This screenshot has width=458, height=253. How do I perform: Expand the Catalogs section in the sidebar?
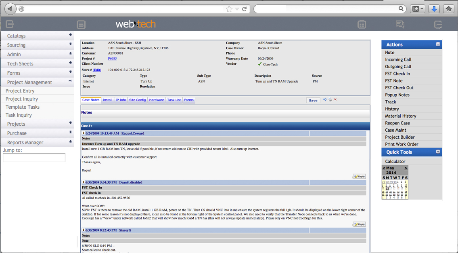pos(70,36)
